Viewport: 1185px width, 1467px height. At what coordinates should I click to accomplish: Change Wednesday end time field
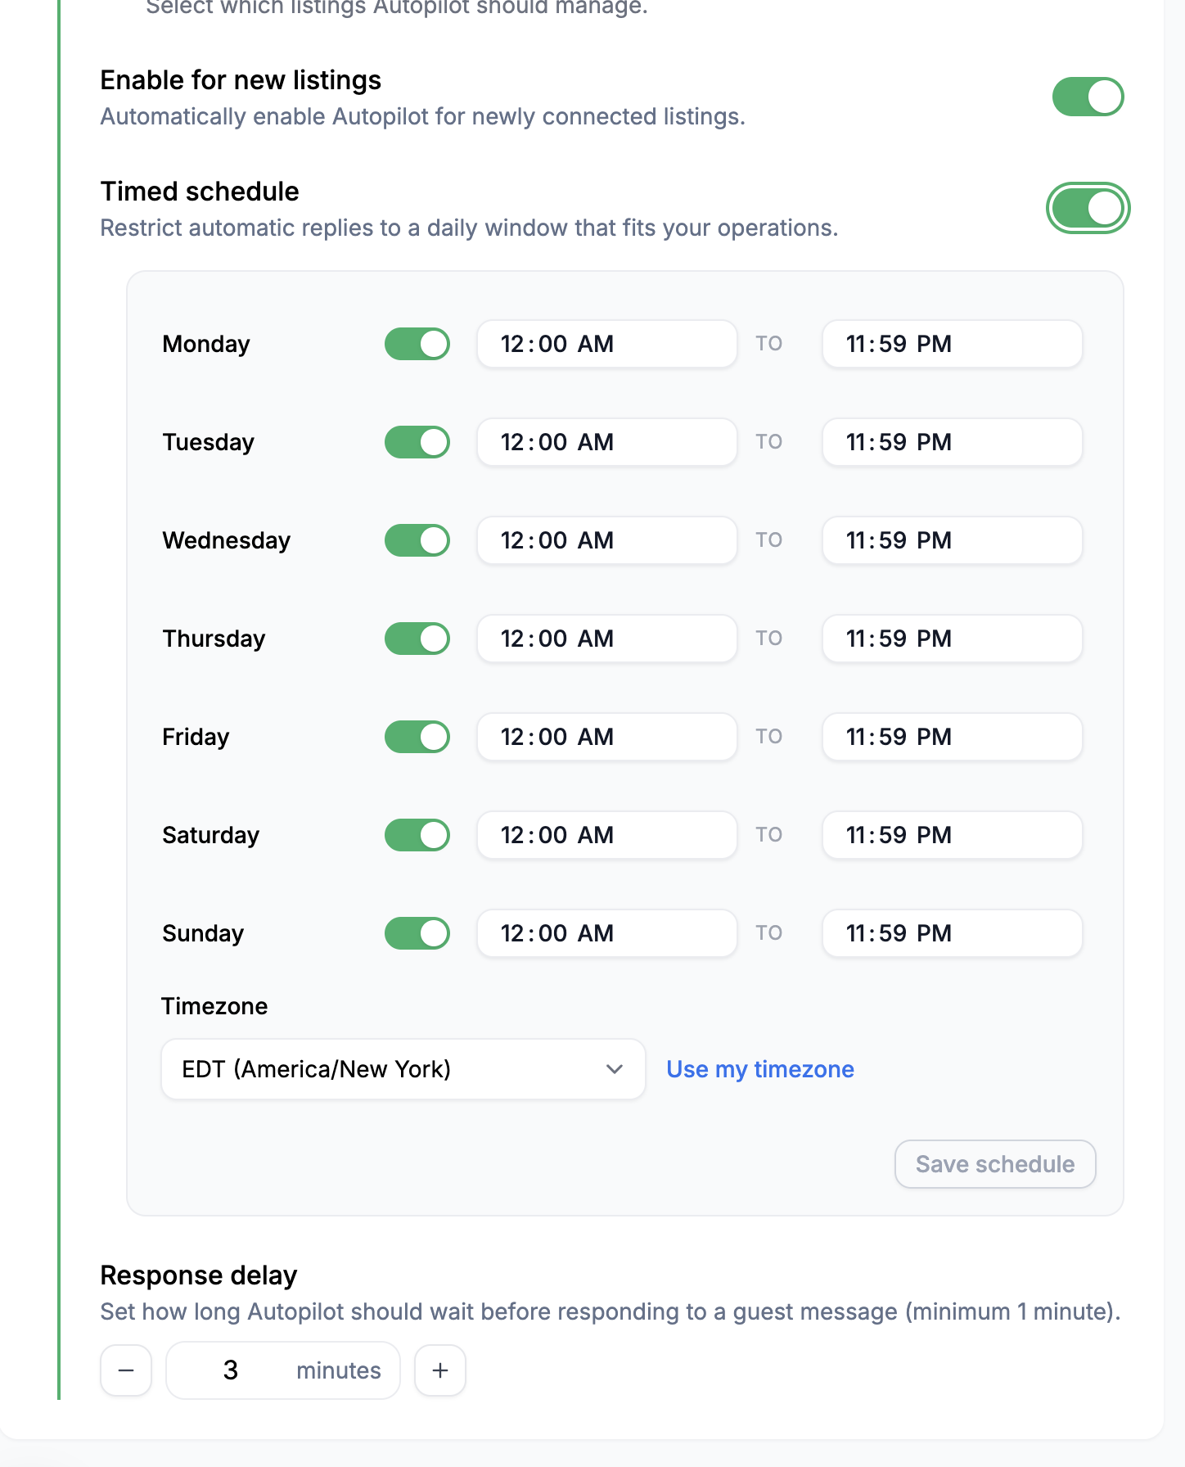pos(952,540)
